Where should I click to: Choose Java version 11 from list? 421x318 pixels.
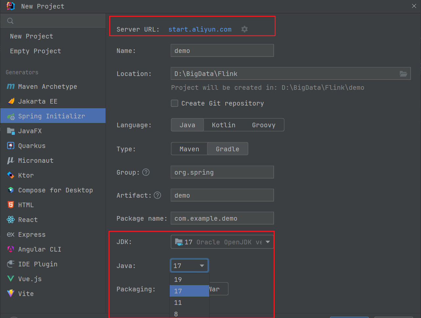(189, 303)
